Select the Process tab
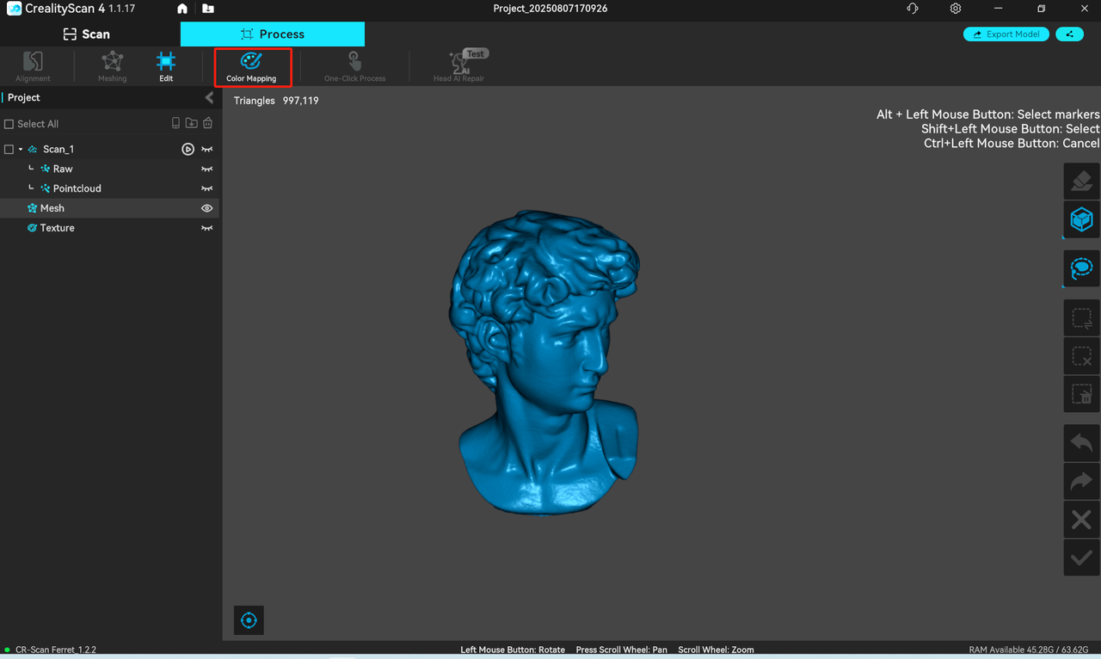The image size is (1101, 659). coord(272,34)
